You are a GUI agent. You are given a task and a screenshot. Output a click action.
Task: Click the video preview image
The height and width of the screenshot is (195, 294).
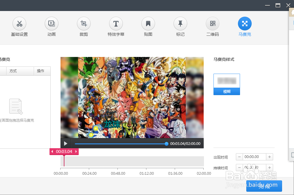(132, 97)
